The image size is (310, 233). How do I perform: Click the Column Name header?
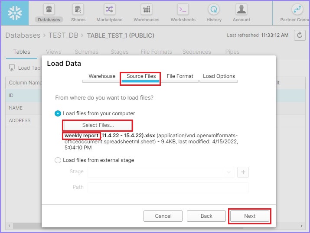25,83
